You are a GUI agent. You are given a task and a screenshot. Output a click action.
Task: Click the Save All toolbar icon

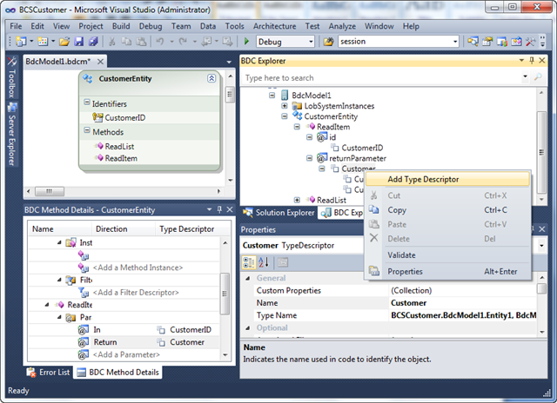tap(93, 42)
